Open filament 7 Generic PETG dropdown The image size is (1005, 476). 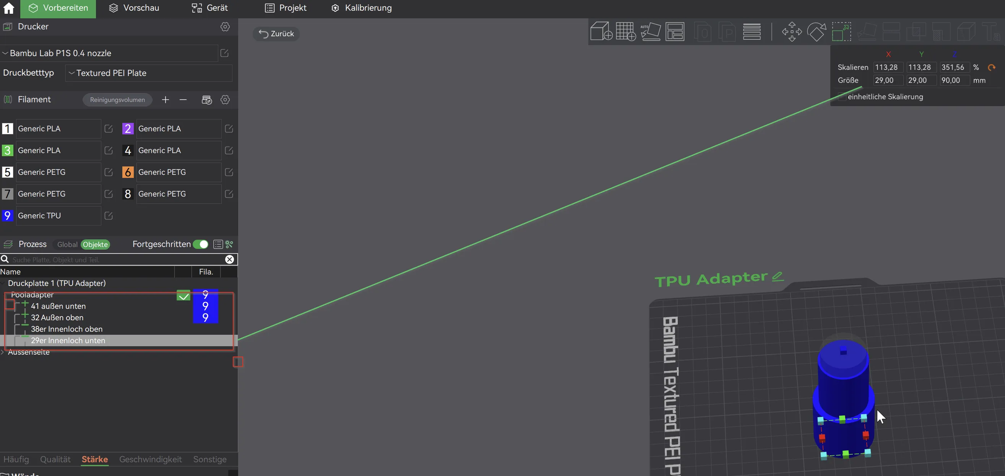(58, 194)
